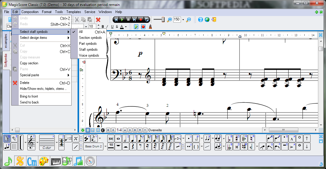Open the triplet options dropdown arrow

[x=183, y=138]
